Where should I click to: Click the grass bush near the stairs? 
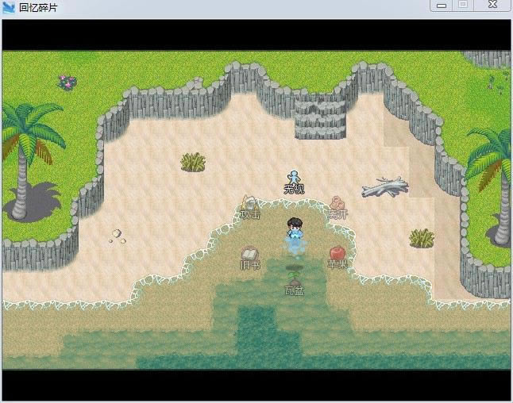pyautogui.click(x=193, y=162)
